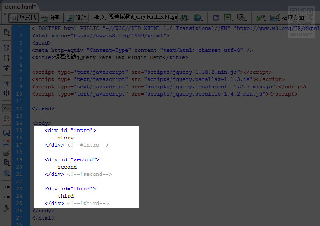Open the Open Documents list icon

coord(6,32)
